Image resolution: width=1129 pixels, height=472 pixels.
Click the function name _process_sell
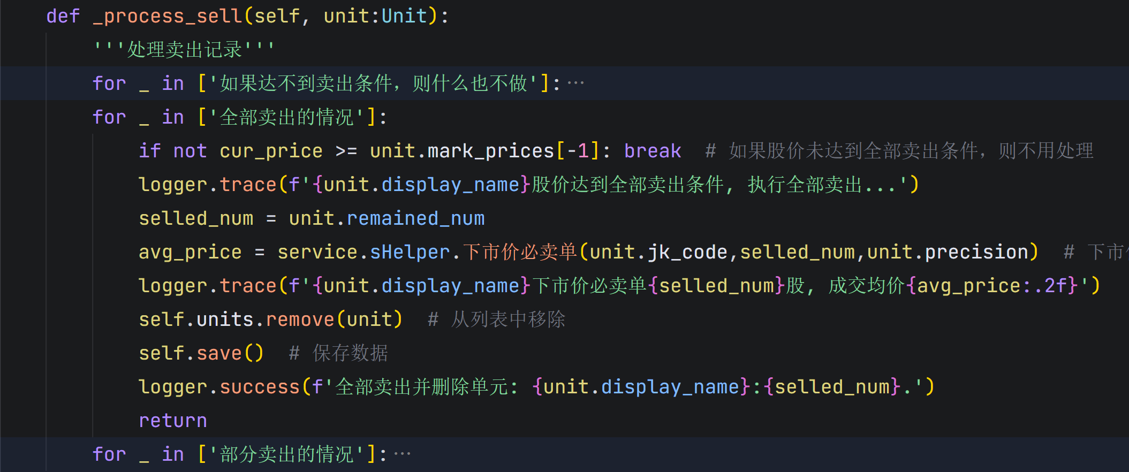(x=168, y=16)
